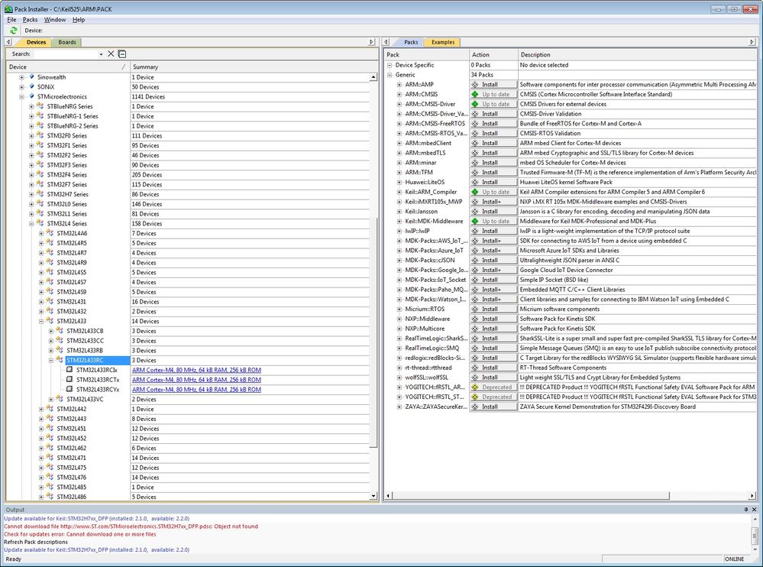763x567 pixels.
Task: Click the left tab-scroll arrow beside Devices tab
Action: click(x=8, y=42)
